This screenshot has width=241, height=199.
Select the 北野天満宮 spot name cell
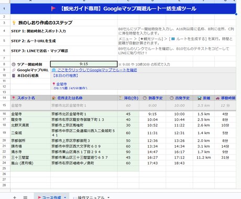(x=30, y=125)
